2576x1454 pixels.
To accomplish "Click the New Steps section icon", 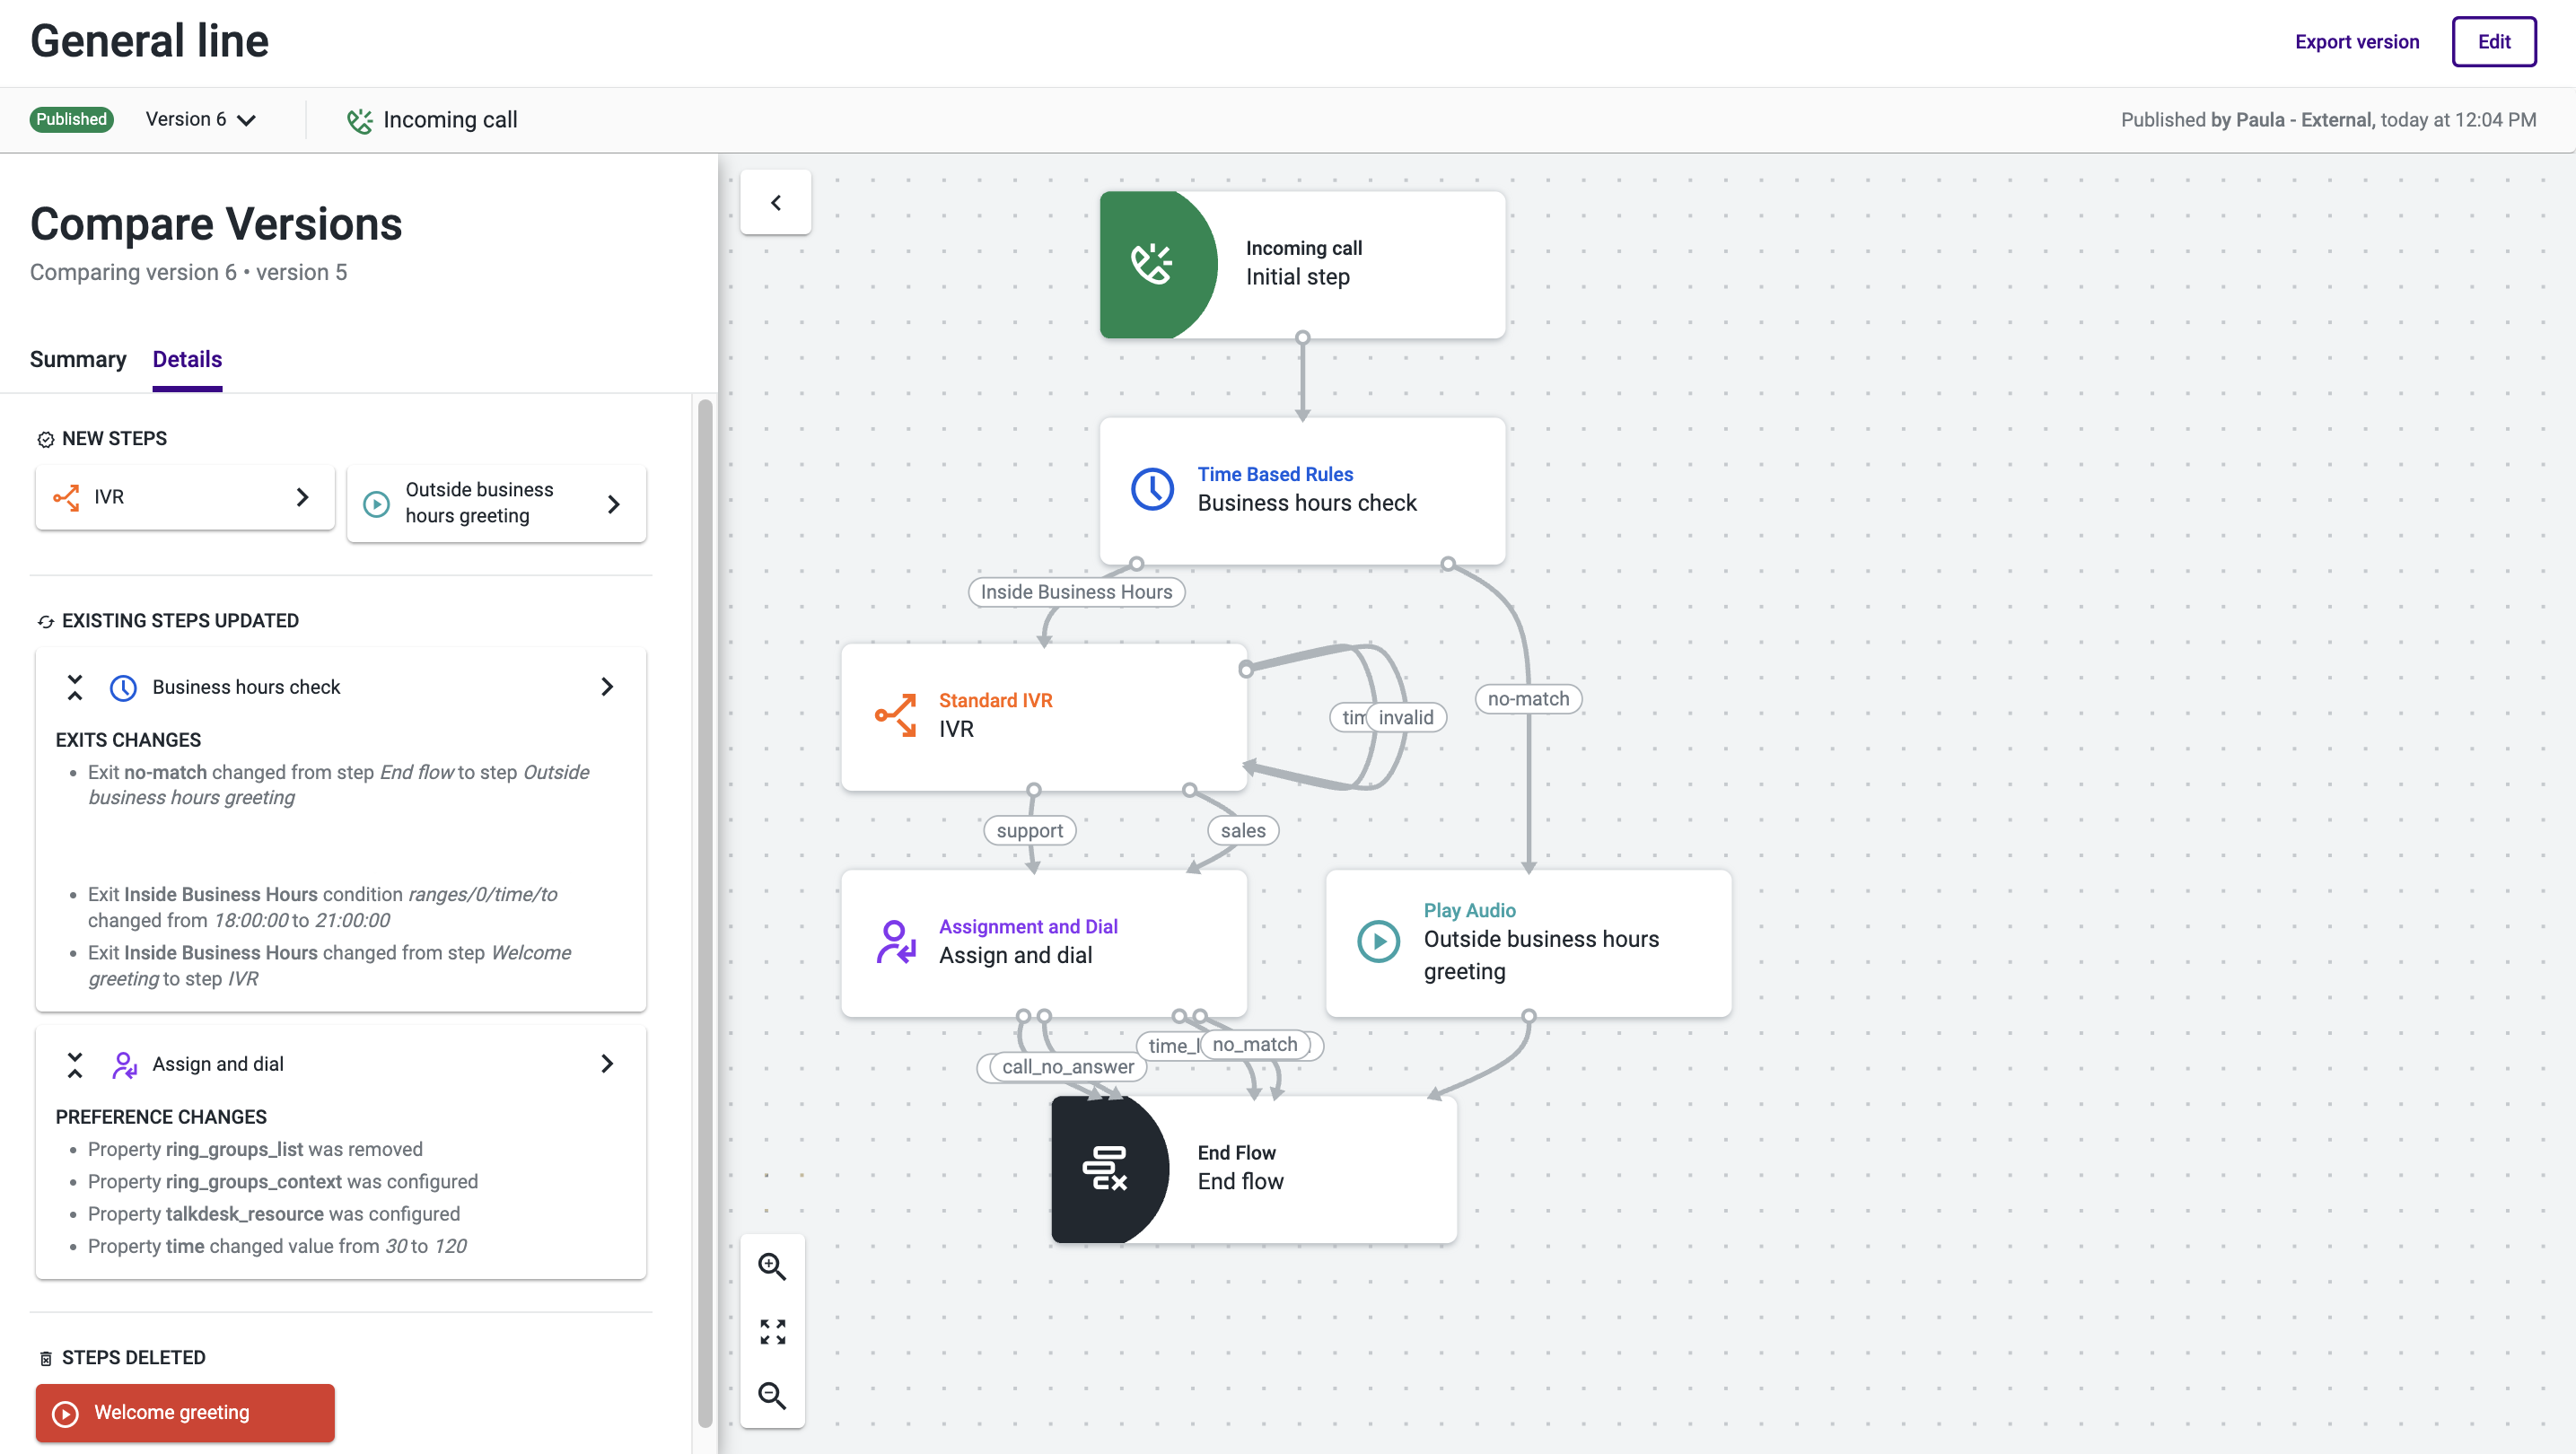I will click(x=45, y=439).
